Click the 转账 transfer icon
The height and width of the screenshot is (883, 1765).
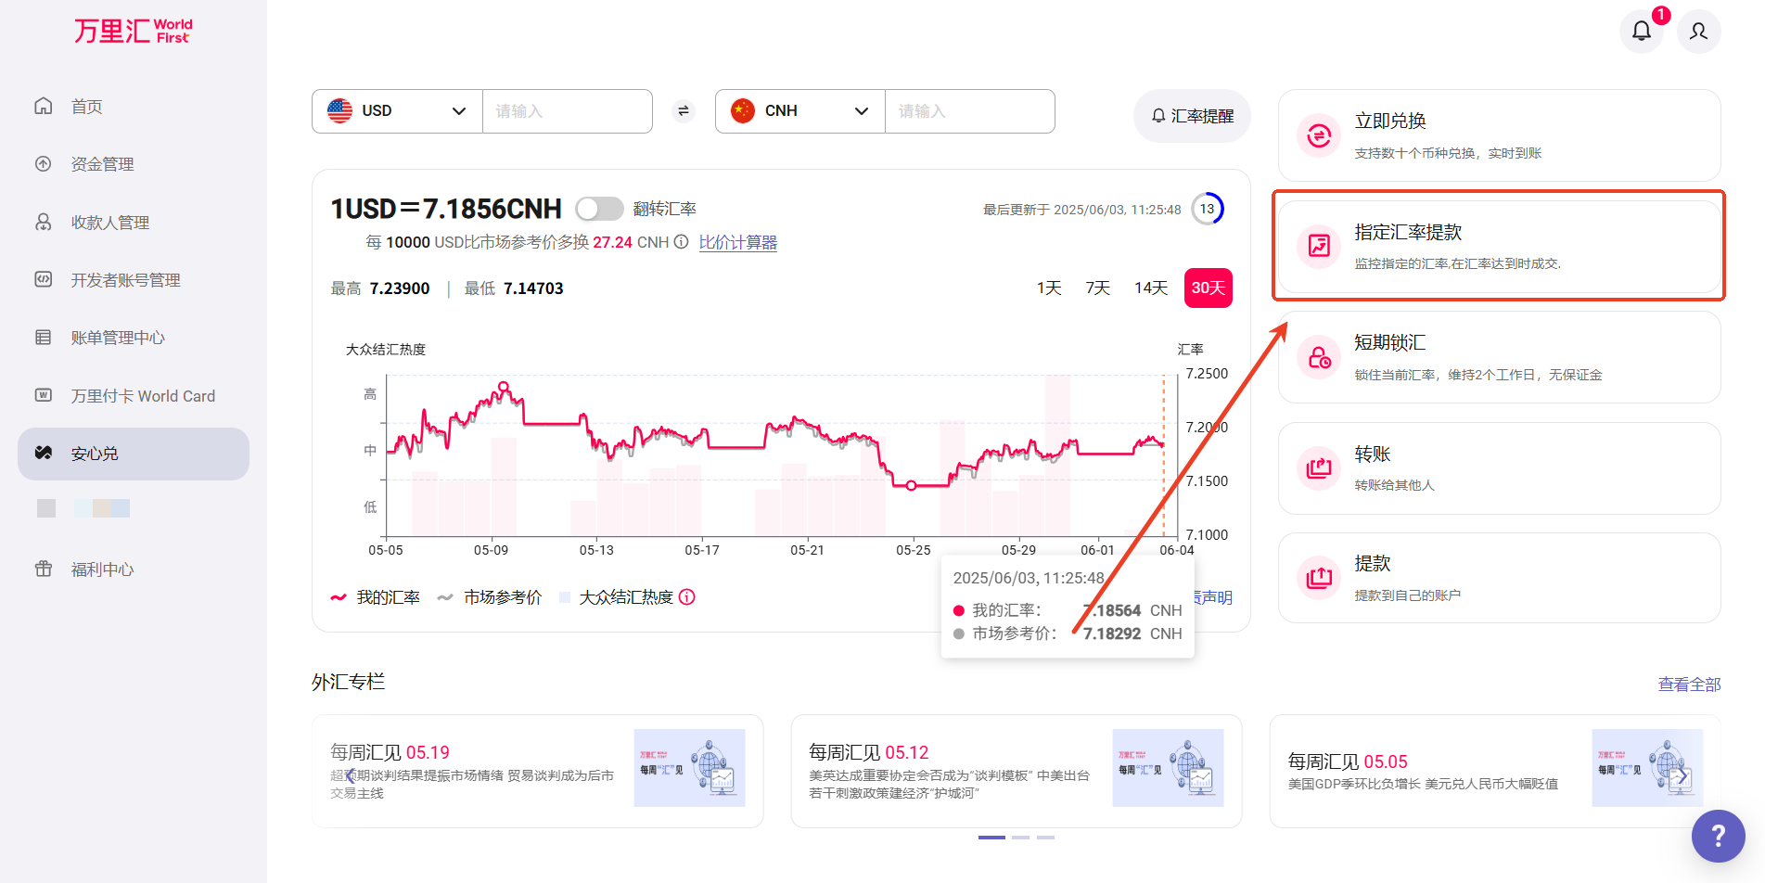click(1318, 468)
